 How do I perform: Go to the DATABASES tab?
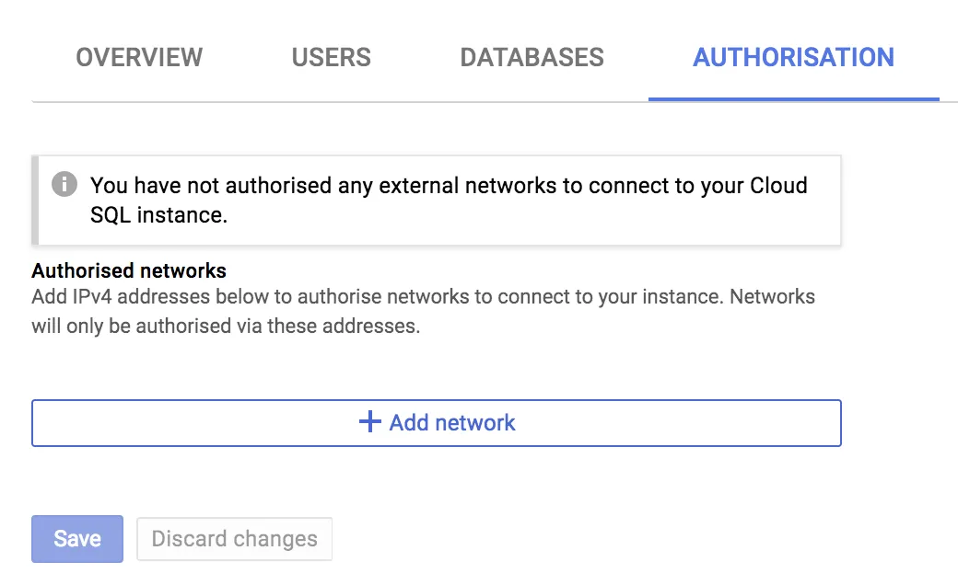532,57
